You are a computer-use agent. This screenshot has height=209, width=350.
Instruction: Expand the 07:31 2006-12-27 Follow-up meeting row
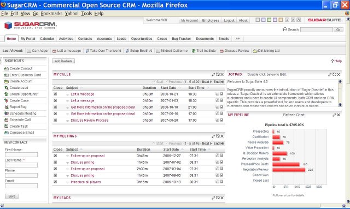click(67, 156)
